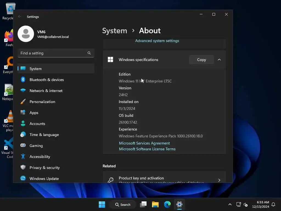This screenshot has height=211, width=281.
Task: Open the Accounts settings page
Action: pyautogui.click(x=56, y=124)
